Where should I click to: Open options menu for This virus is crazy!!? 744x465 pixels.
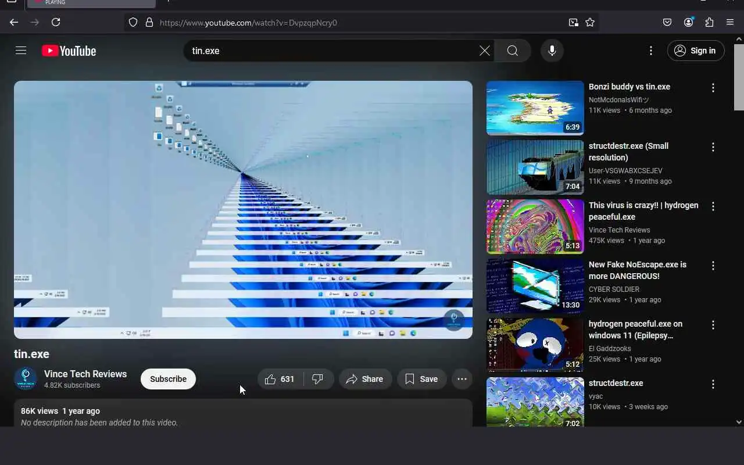(x=713, y=206)
